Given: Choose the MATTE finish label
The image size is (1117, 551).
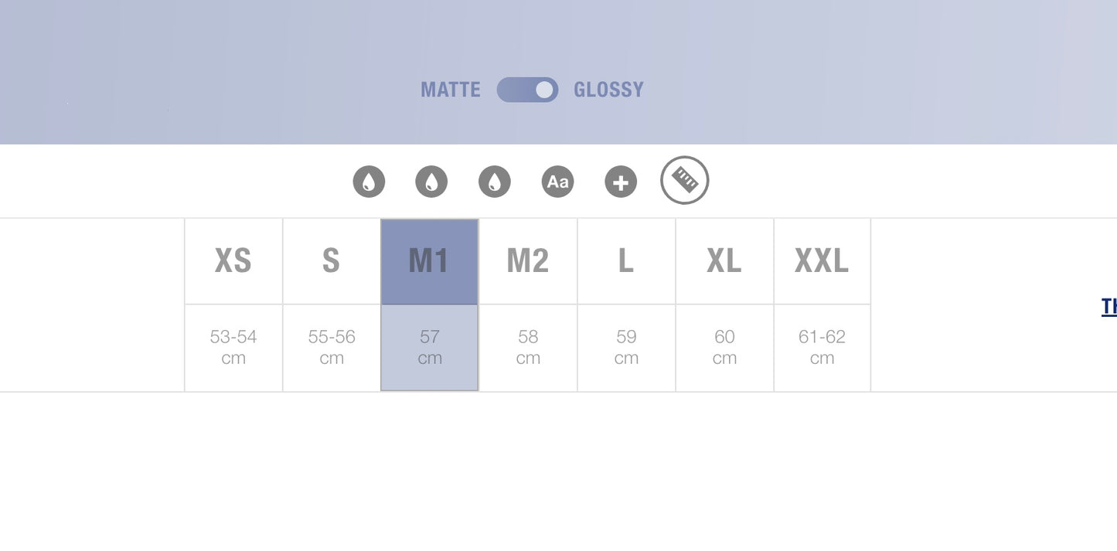Looking at the screenshot, I should 451,90.
